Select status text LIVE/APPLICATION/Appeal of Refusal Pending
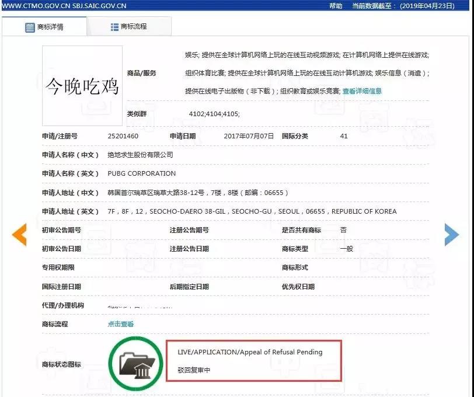The image size is (474, 397). click(250, 352)
